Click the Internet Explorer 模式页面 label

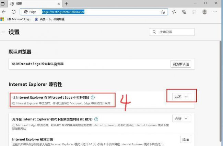click(33, 139)
